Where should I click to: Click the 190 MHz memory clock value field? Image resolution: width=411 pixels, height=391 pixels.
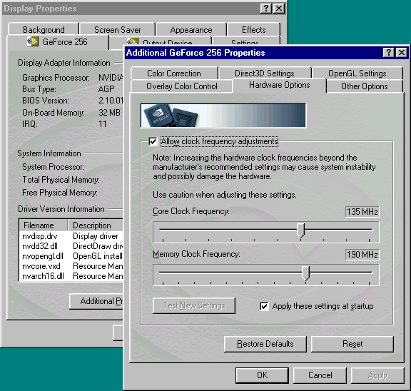[x=362, y=255]
